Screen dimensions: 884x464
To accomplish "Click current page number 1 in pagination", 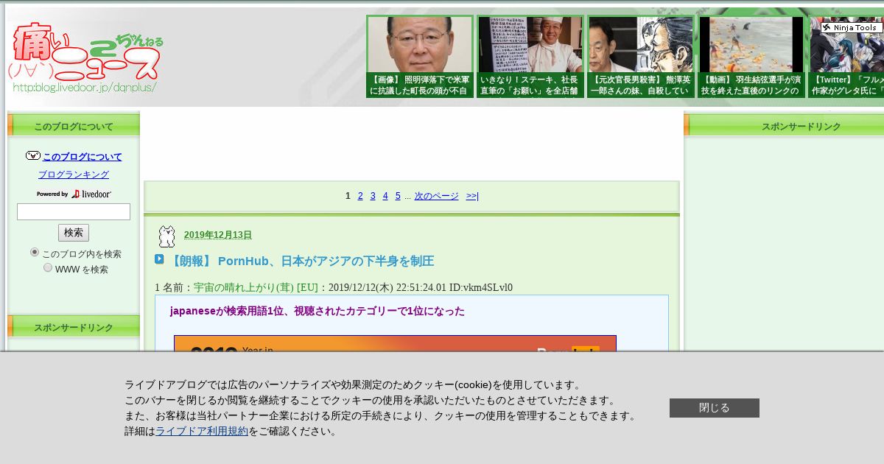I will tap(348, 196).
